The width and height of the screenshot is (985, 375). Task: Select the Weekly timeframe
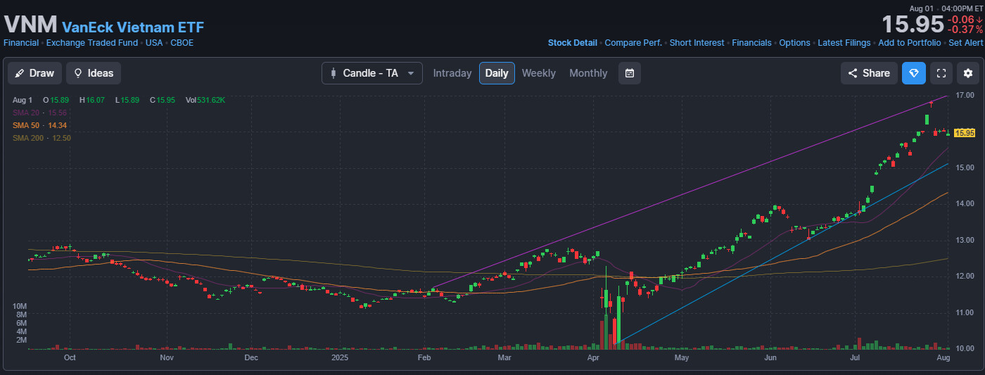538,73
